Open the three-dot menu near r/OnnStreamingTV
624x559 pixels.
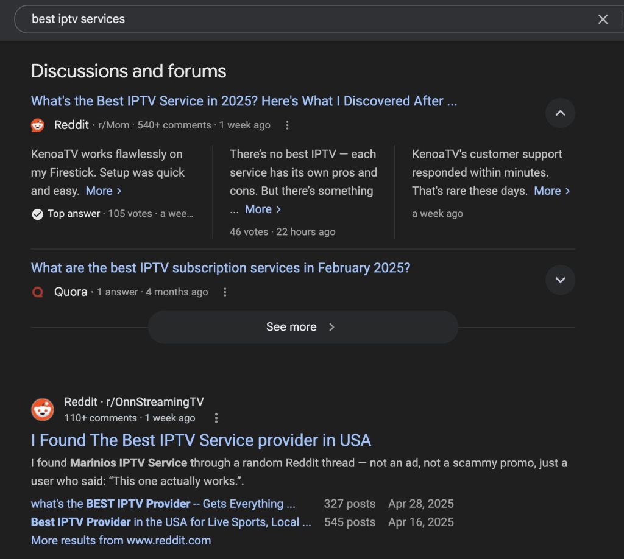click(216, 418)
